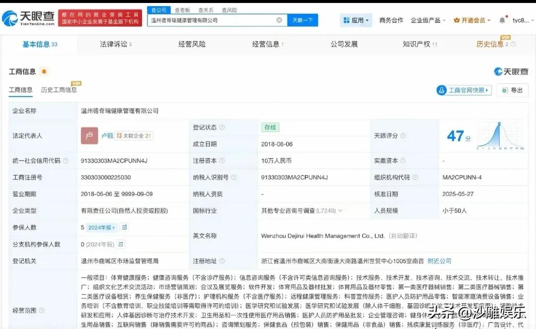536x329 pixels.
Task: Select the 查风险 search tab
Action: coord(229,10)
